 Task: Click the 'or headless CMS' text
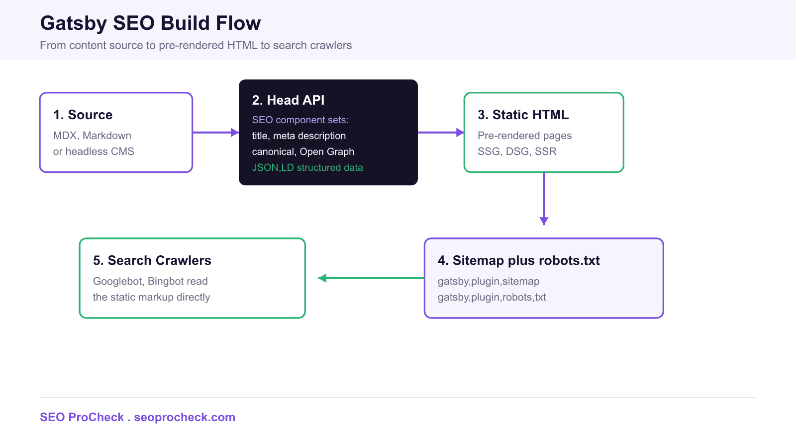click(x=94, y=151)
